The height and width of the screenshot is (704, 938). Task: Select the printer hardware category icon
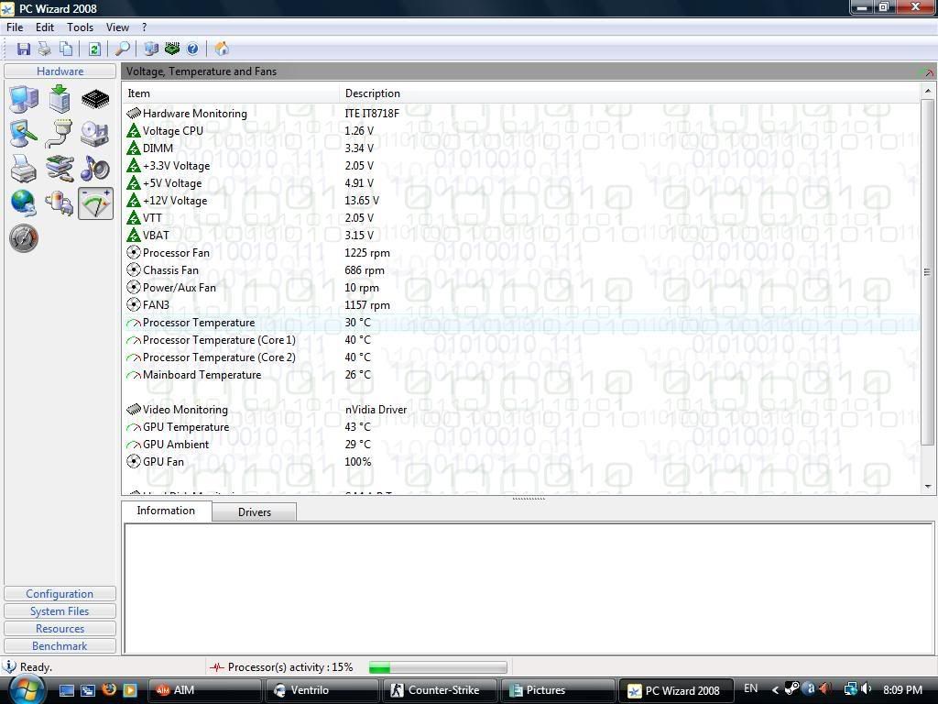24,169
